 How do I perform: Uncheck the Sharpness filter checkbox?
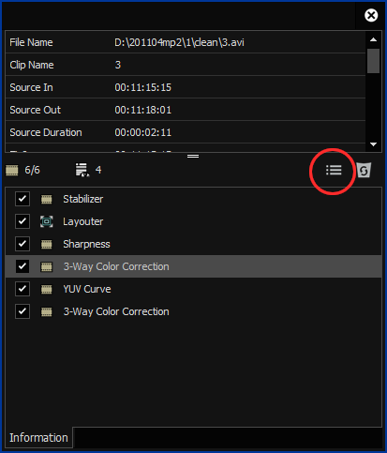click(22, 244)
